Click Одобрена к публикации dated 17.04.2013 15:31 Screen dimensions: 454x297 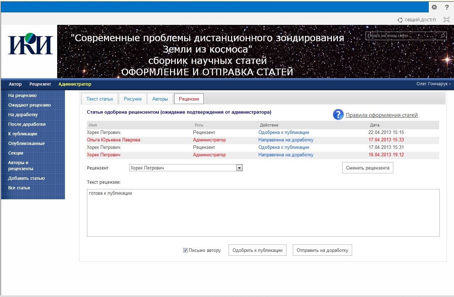point(284,147)
